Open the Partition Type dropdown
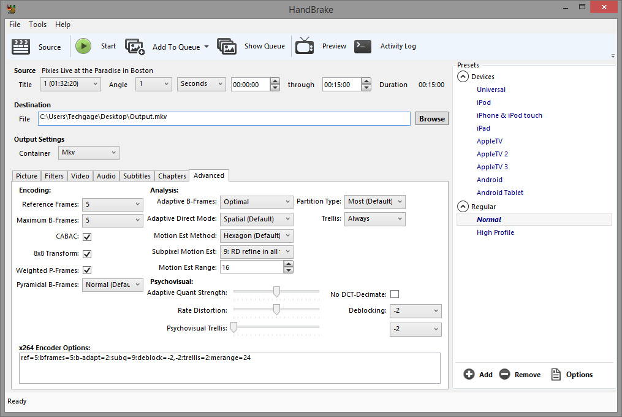 pos(375,202)
